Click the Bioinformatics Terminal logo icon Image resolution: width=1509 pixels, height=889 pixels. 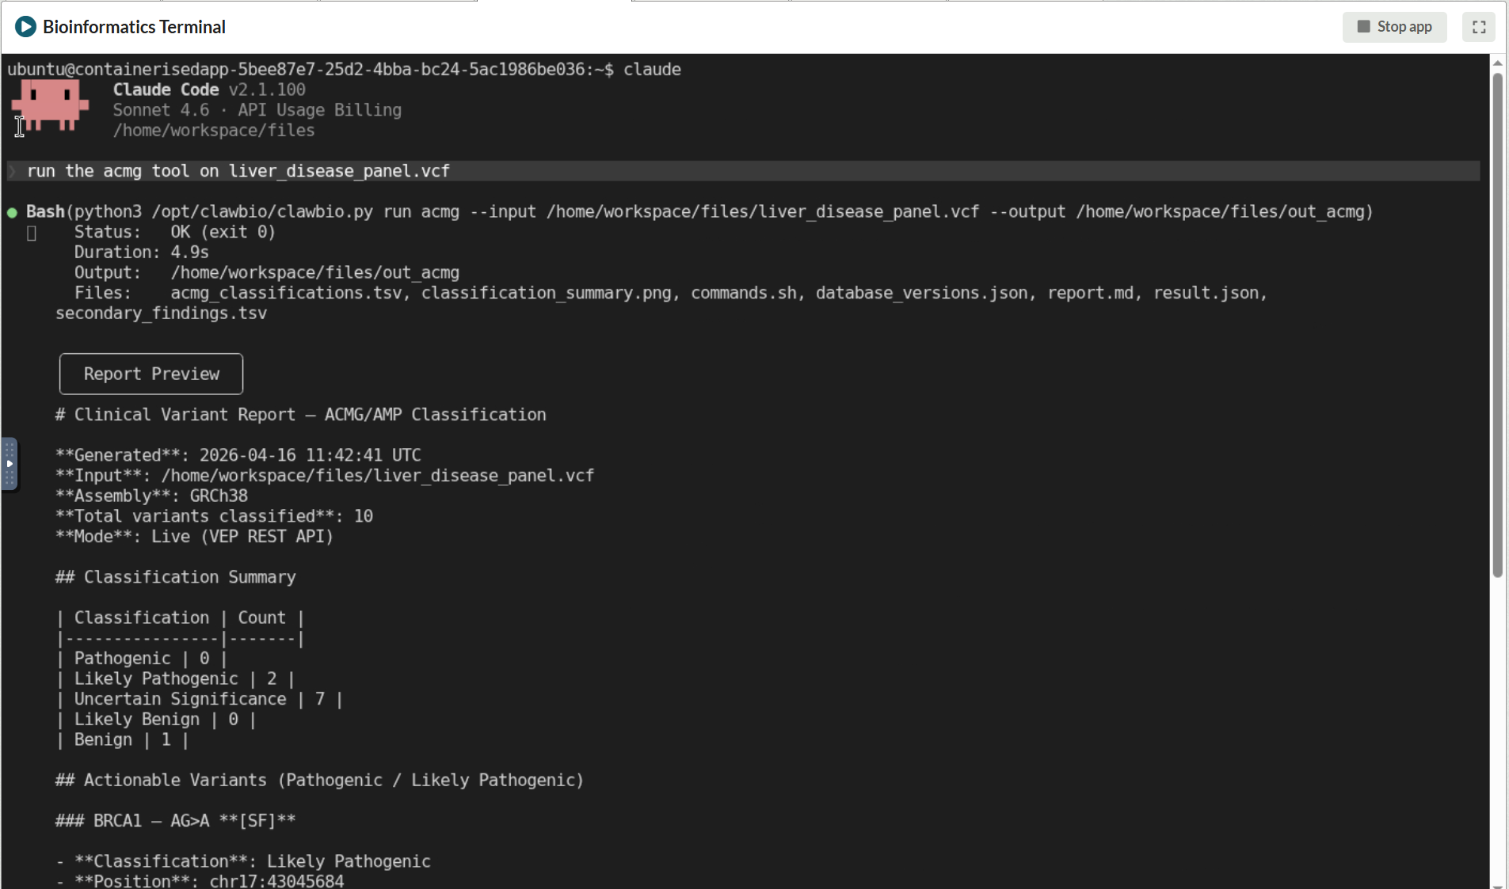point(25,27)
